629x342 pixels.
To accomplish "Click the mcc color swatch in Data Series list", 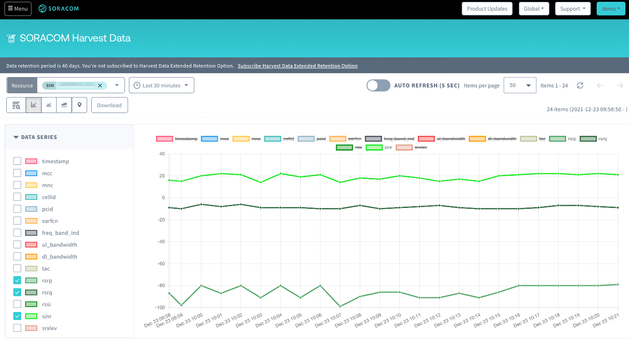I will [x=31, y=173].
